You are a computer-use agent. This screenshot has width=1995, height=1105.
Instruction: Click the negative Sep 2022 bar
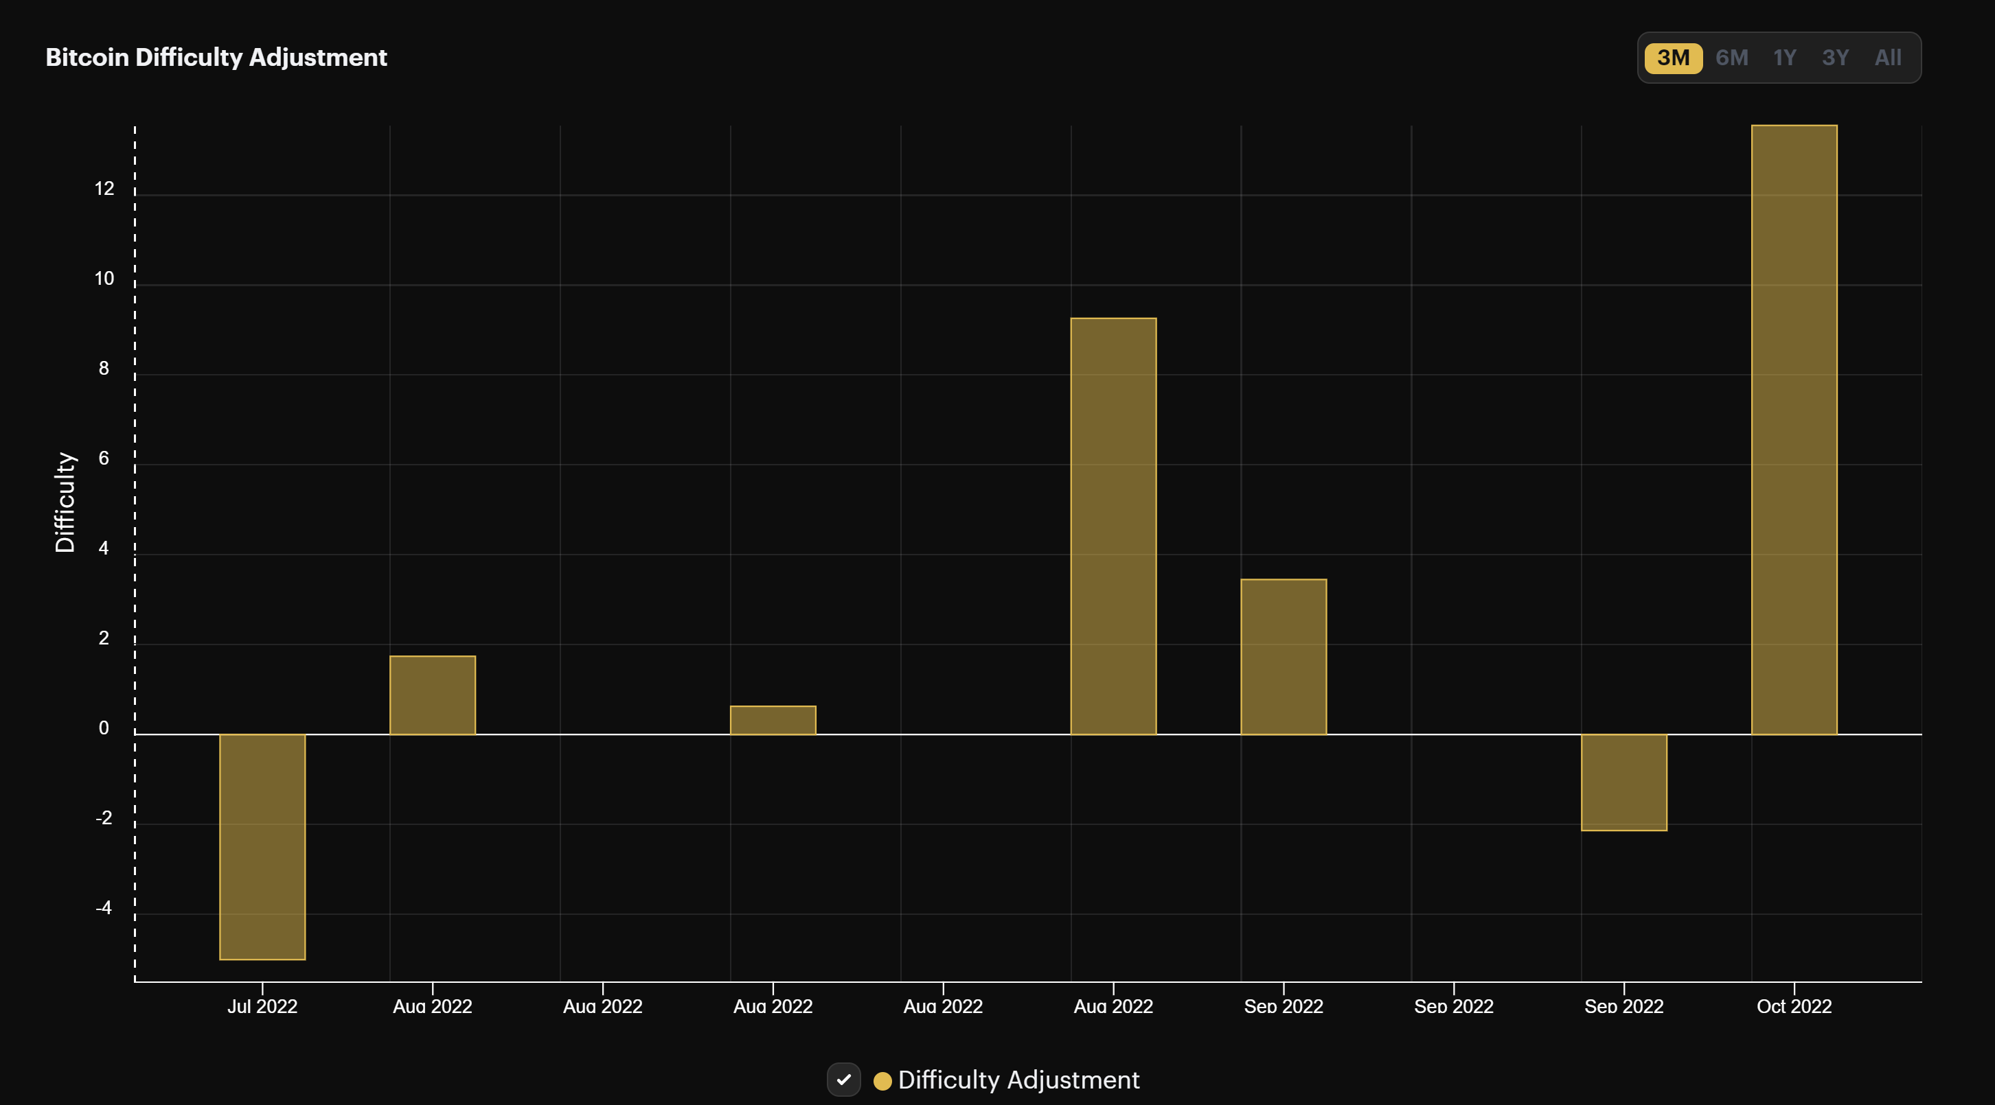point(1624,782)
